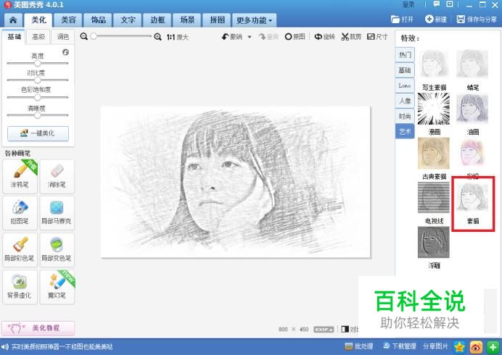502x355 pixels.
Task: Open the 下载管理 download manager
Action: (x=400, y=346)
